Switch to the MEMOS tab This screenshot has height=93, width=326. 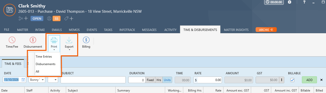pyautogui.click(x=74, y=30)
